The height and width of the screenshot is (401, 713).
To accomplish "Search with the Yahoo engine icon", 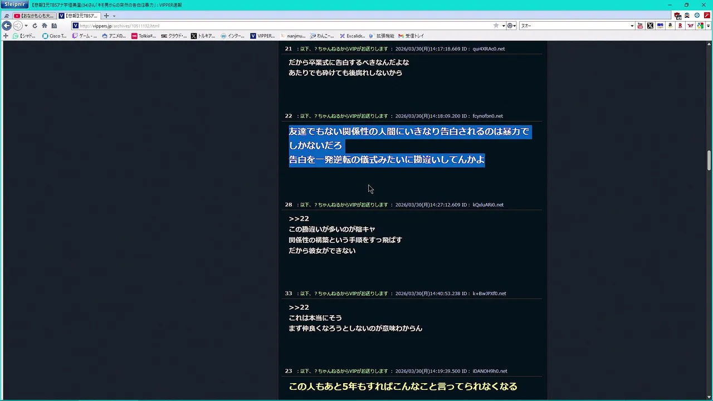I will [x=690, y=26].
